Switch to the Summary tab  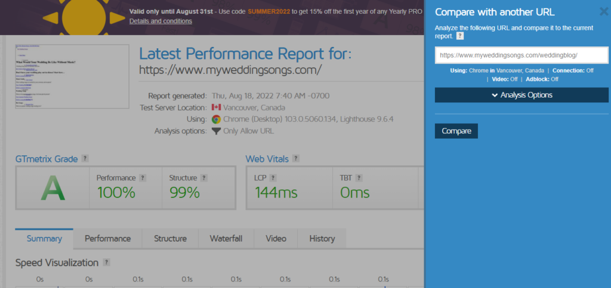pos(44,239)
